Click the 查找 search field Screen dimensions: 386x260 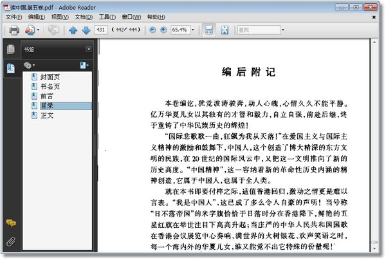[x=259, y=30]
